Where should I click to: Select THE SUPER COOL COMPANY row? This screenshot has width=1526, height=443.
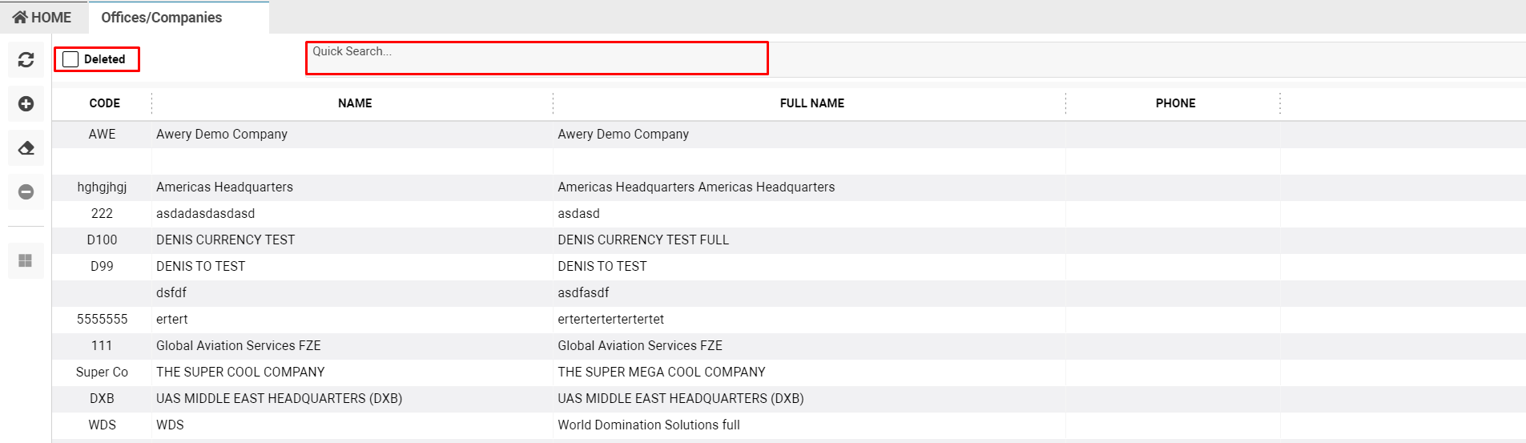(x=789, y=373)
